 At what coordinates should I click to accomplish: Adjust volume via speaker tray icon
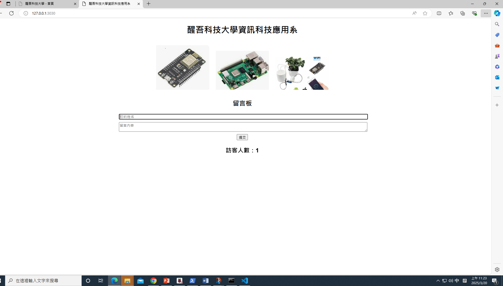pyautogui.click(x=451, y=281)
